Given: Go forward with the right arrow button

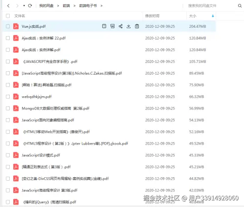Looking at the screenshot, I should click(x=17, y=6).
